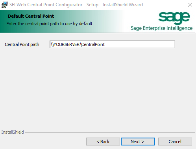Image resolution: width=196 pixels, height=149 pixels.
Task: Click the 'Enter the central point path' subtitle
Action: 50,24
